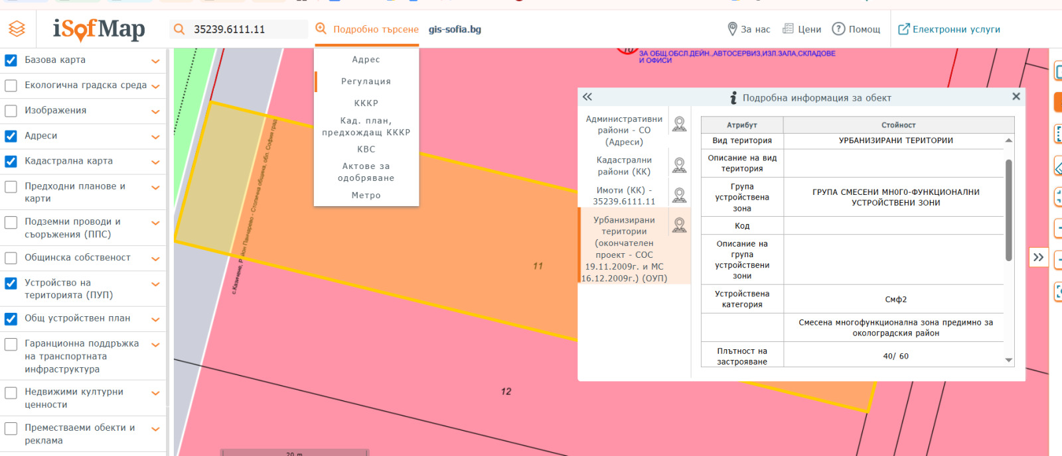Expand Общ устройствен план layer chevron
The width and height of the screenshot is (1062, 456).
tap(155, 320)
